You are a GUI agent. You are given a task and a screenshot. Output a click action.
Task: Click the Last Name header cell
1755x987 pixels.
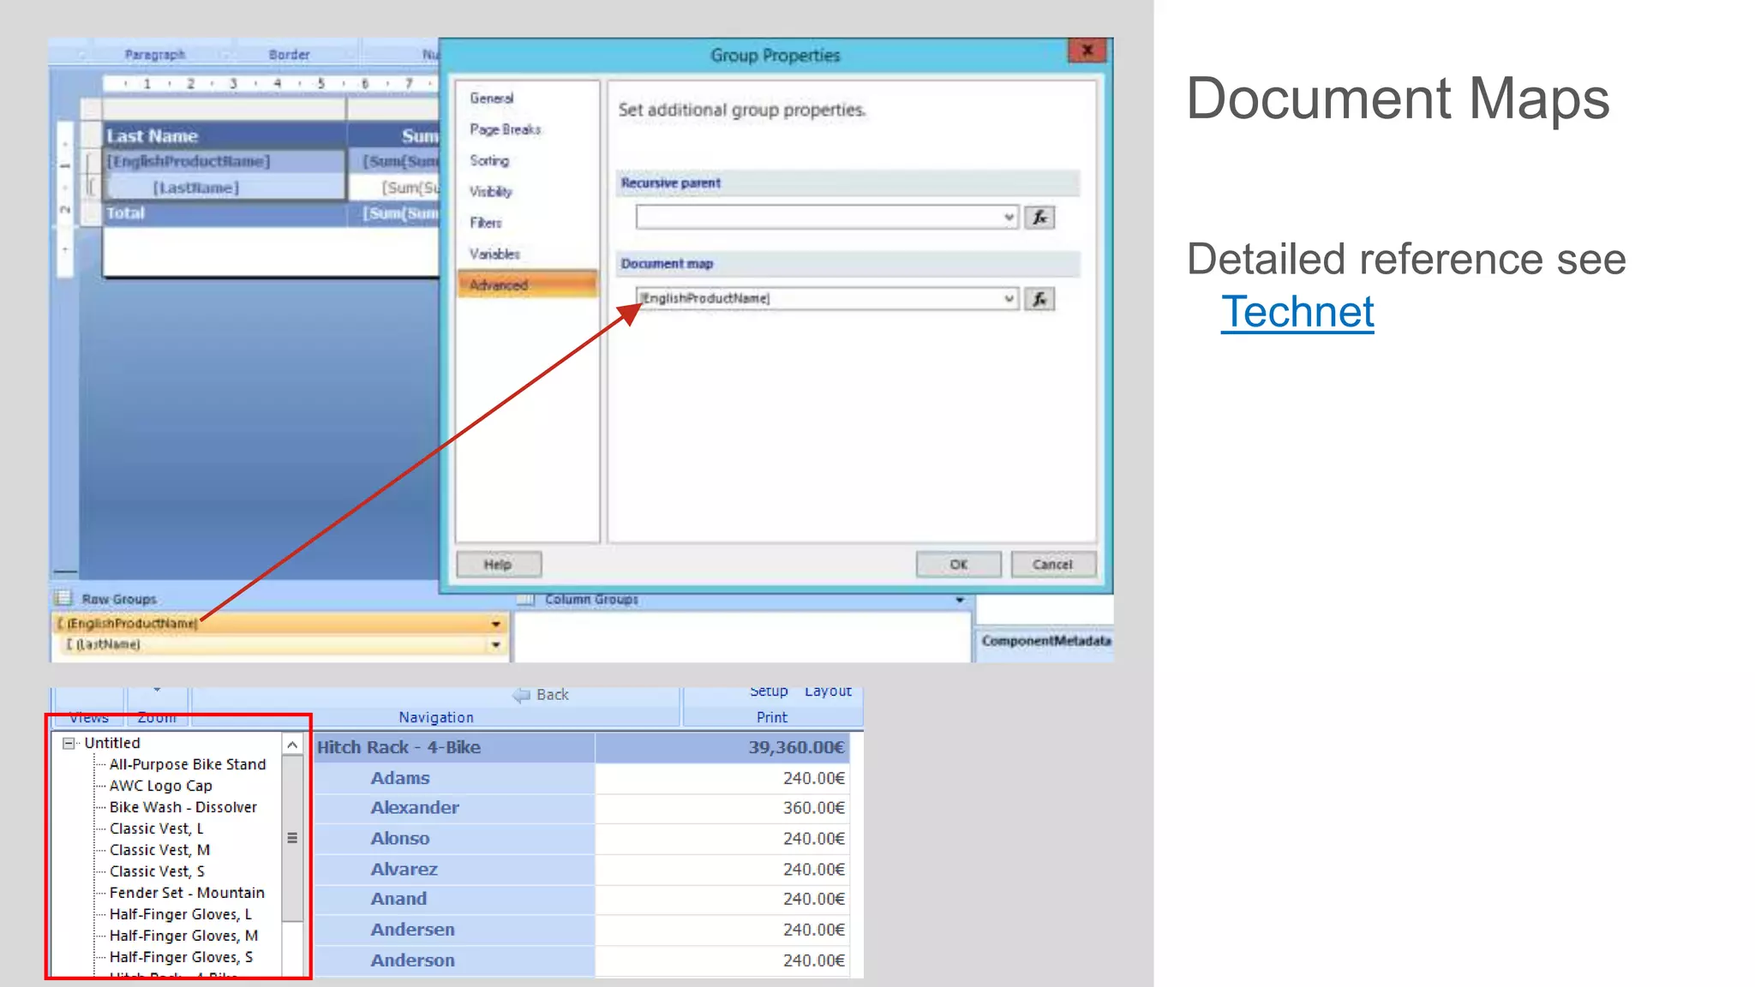point(225,135)
